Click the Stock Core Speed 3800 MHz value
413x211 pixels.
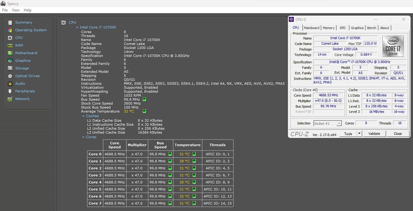(132, 104)
